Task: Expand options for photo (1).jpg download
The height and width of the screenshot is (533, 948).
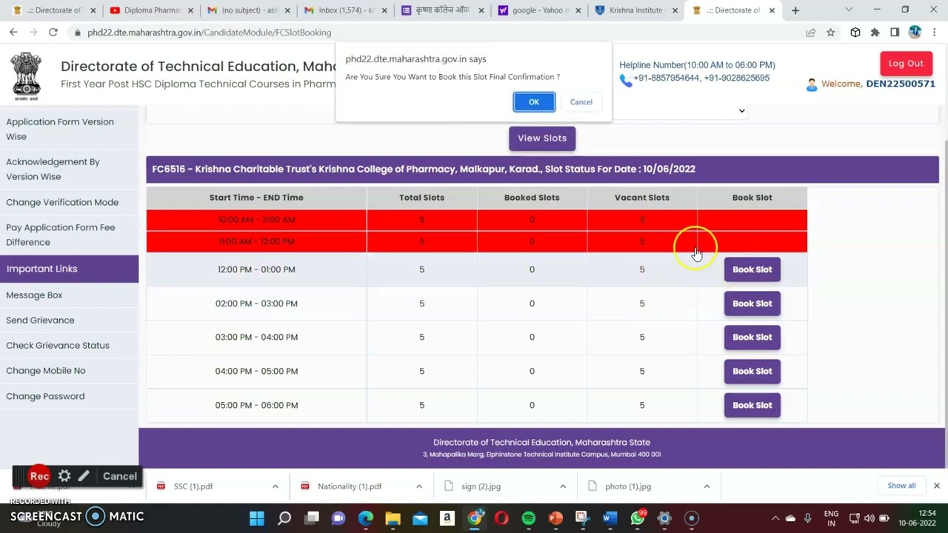Action: pyautogui.click(x=707, y=486)
